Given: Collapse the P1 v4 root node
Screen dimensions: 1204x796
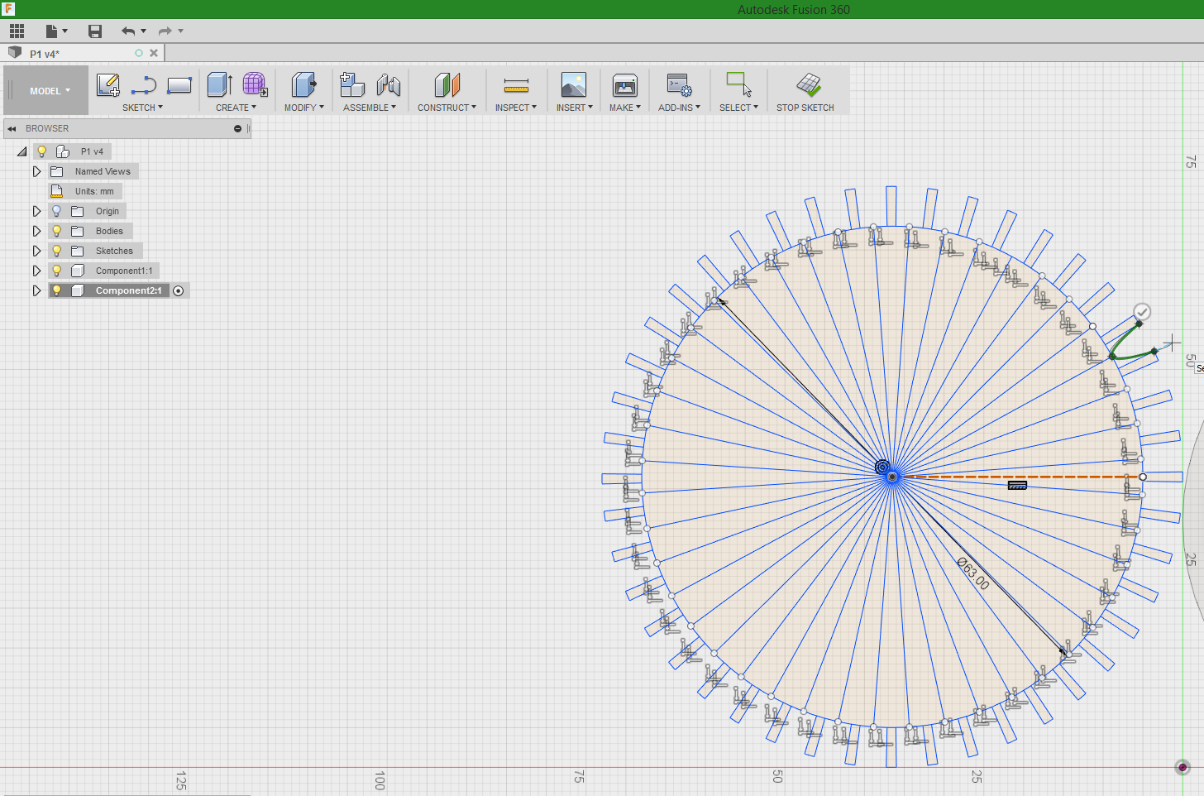Looking at the screenshot, I should coord(22,151).
